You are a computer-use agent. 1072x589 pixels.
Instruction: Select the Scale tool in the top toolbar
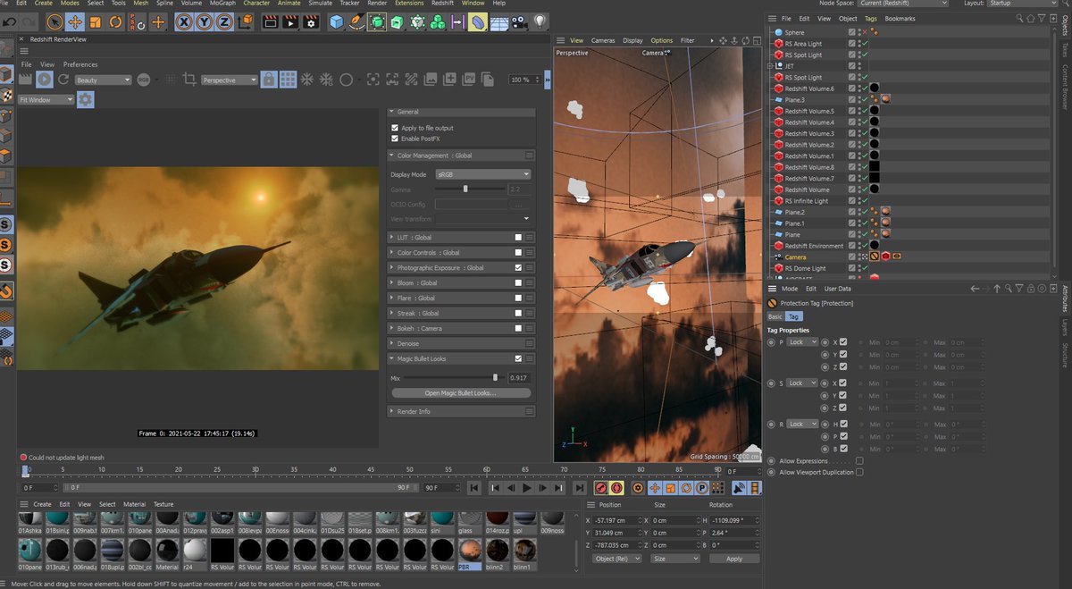pos(96,21)
